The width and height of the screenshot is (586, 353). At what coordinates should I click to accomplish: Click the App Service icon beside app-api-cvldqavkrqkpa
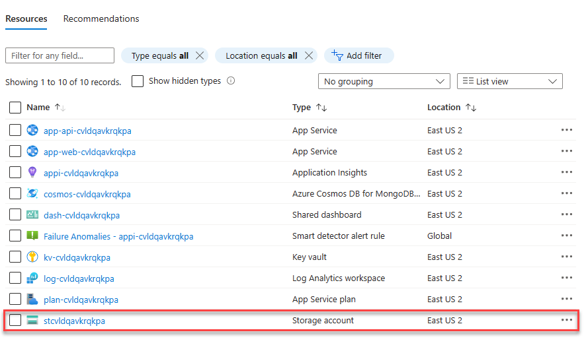[32, 130]
